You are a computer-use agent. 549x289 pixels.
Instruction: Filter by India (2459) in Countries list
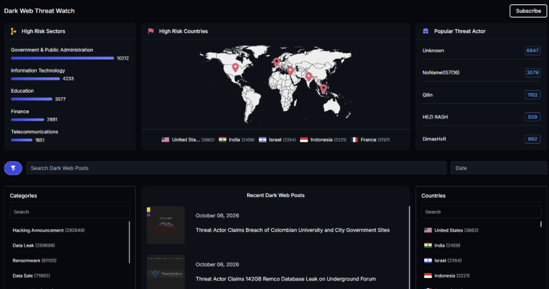(447, 245)
